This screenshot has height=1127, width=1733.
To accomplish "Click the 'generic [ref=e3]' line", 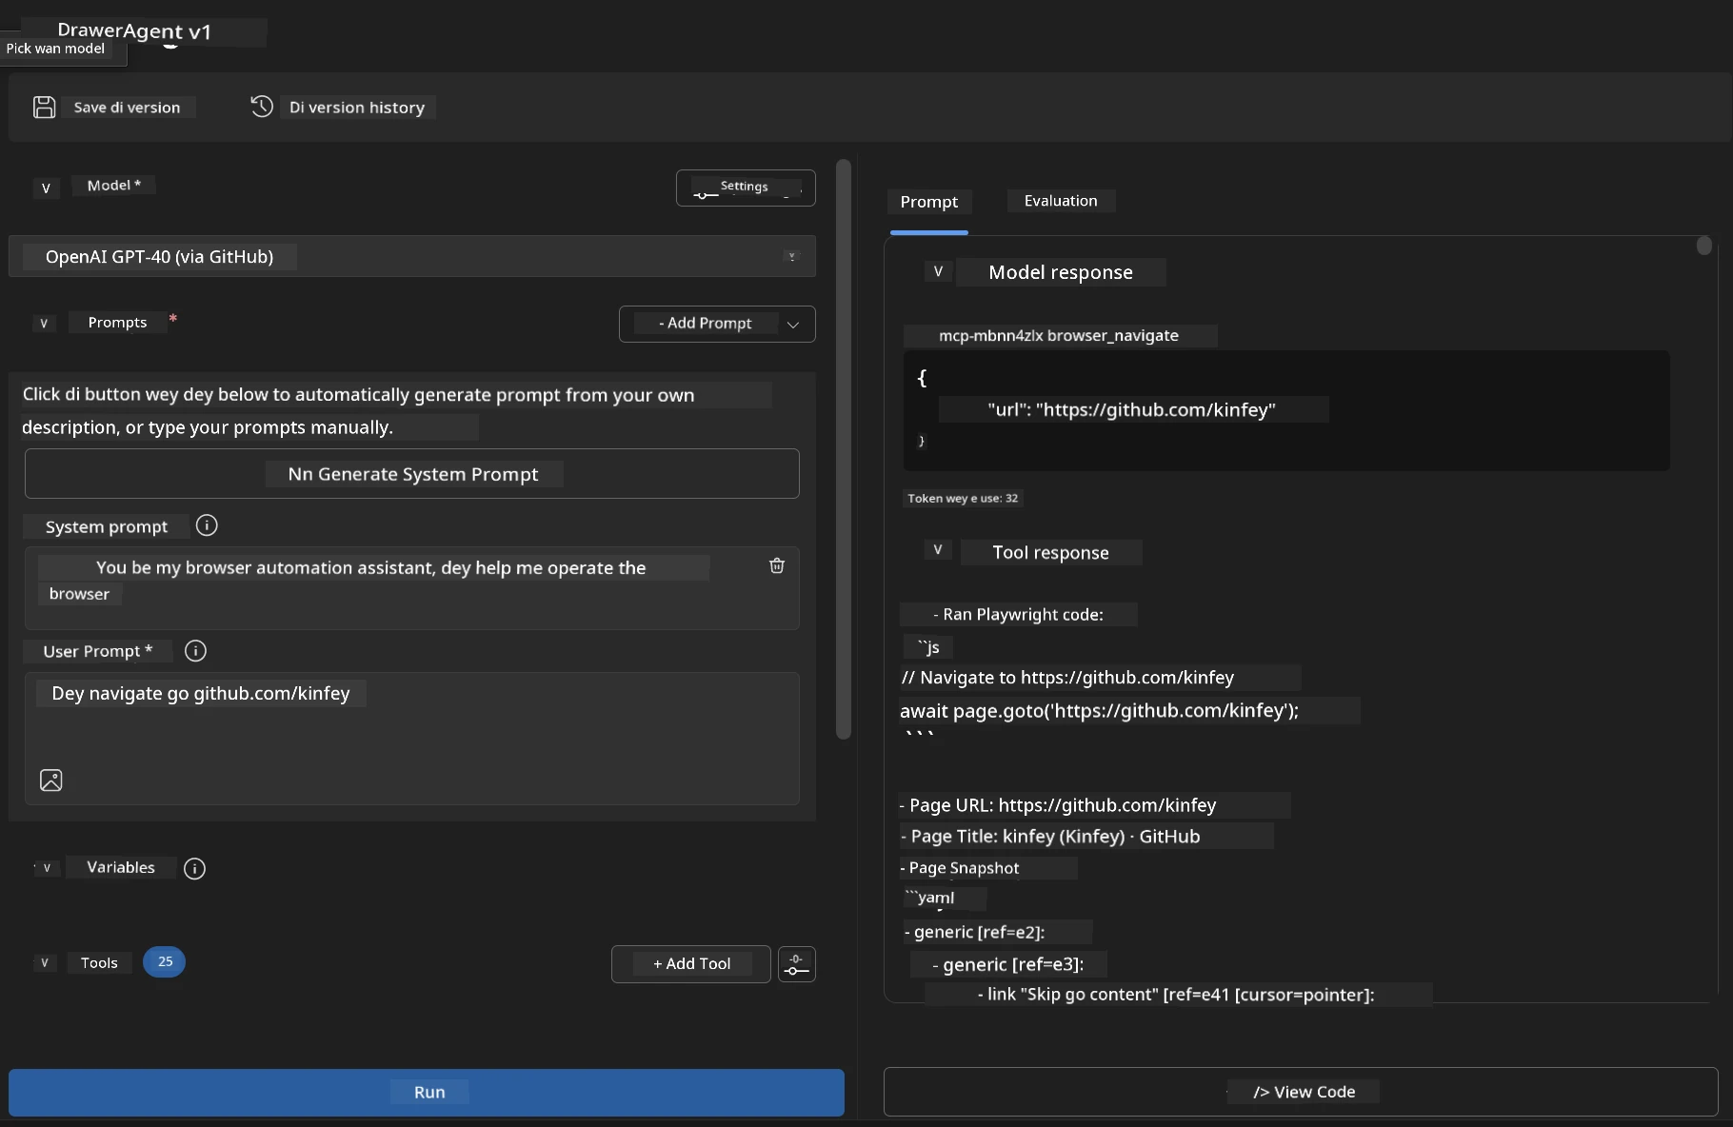I will coord(1007,965).
